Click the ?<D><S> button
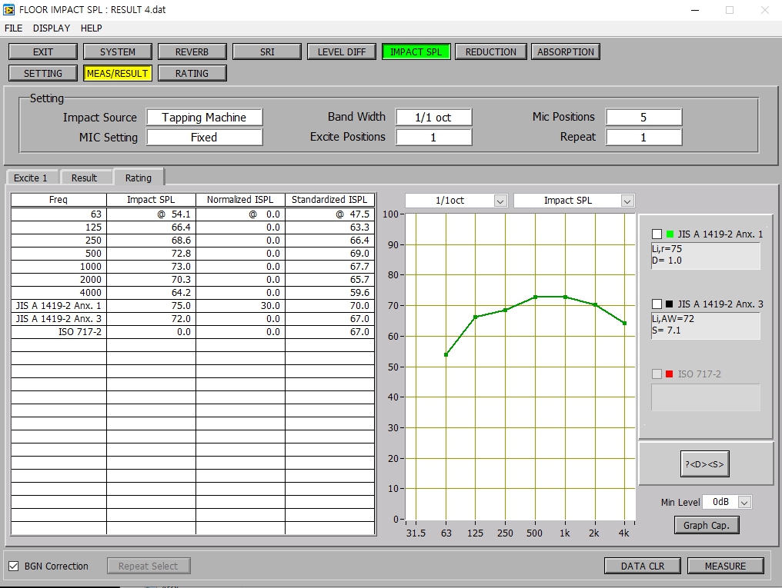 705,464
